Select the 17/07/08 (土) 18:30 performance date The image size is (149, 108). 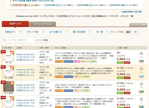click(x=91, y=5)
